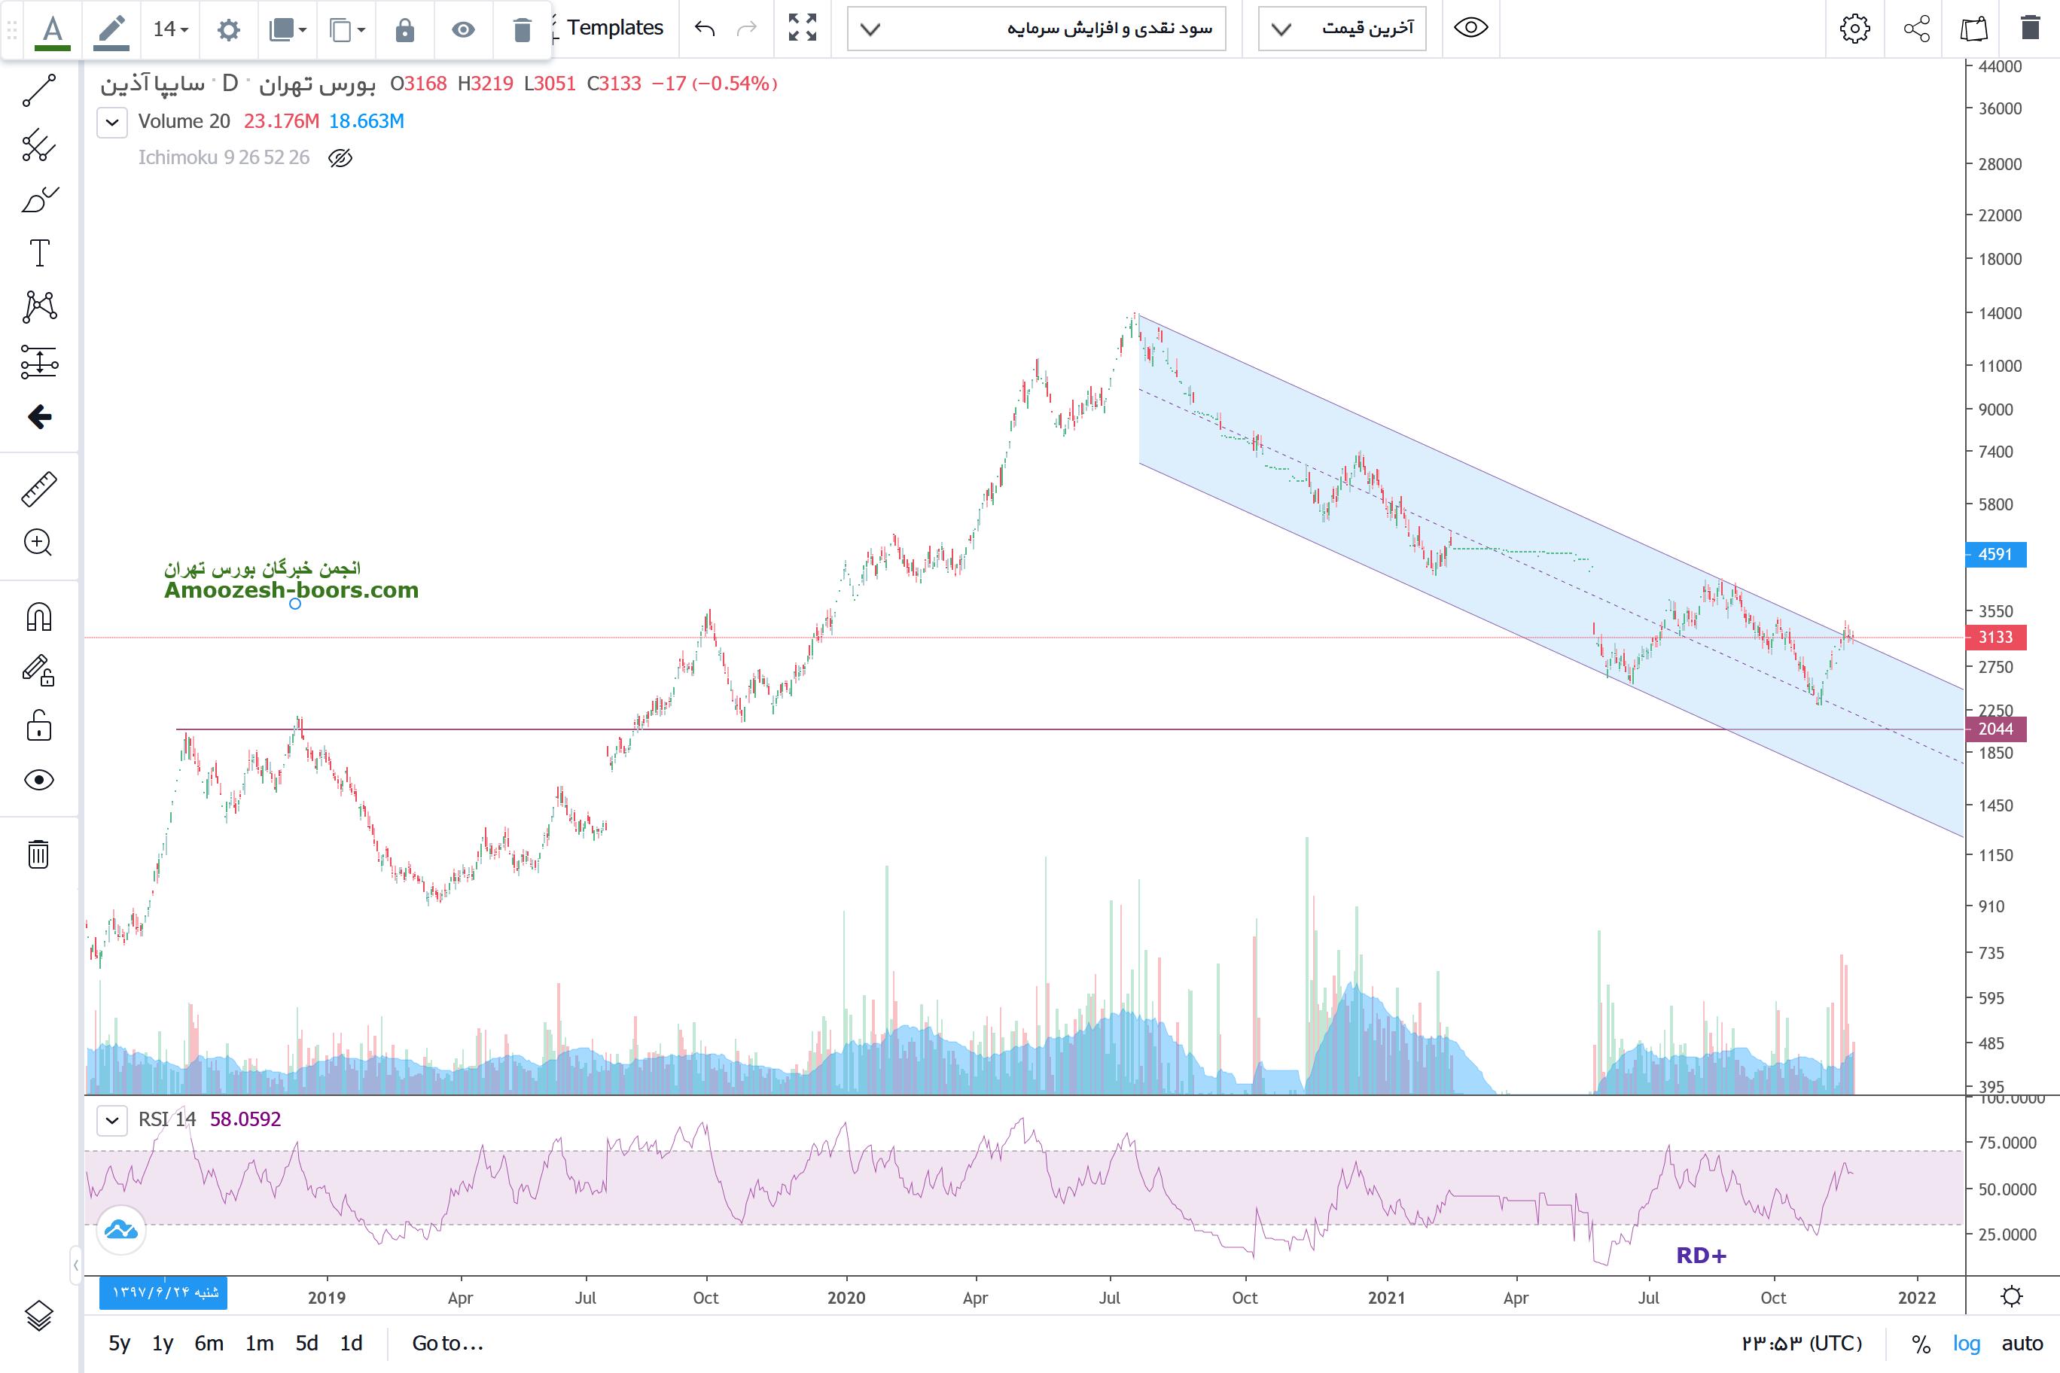Viewport: 2060px width, 1373px height.
Task: Activate the zoom in tool
Action: [x=38, y=543]
